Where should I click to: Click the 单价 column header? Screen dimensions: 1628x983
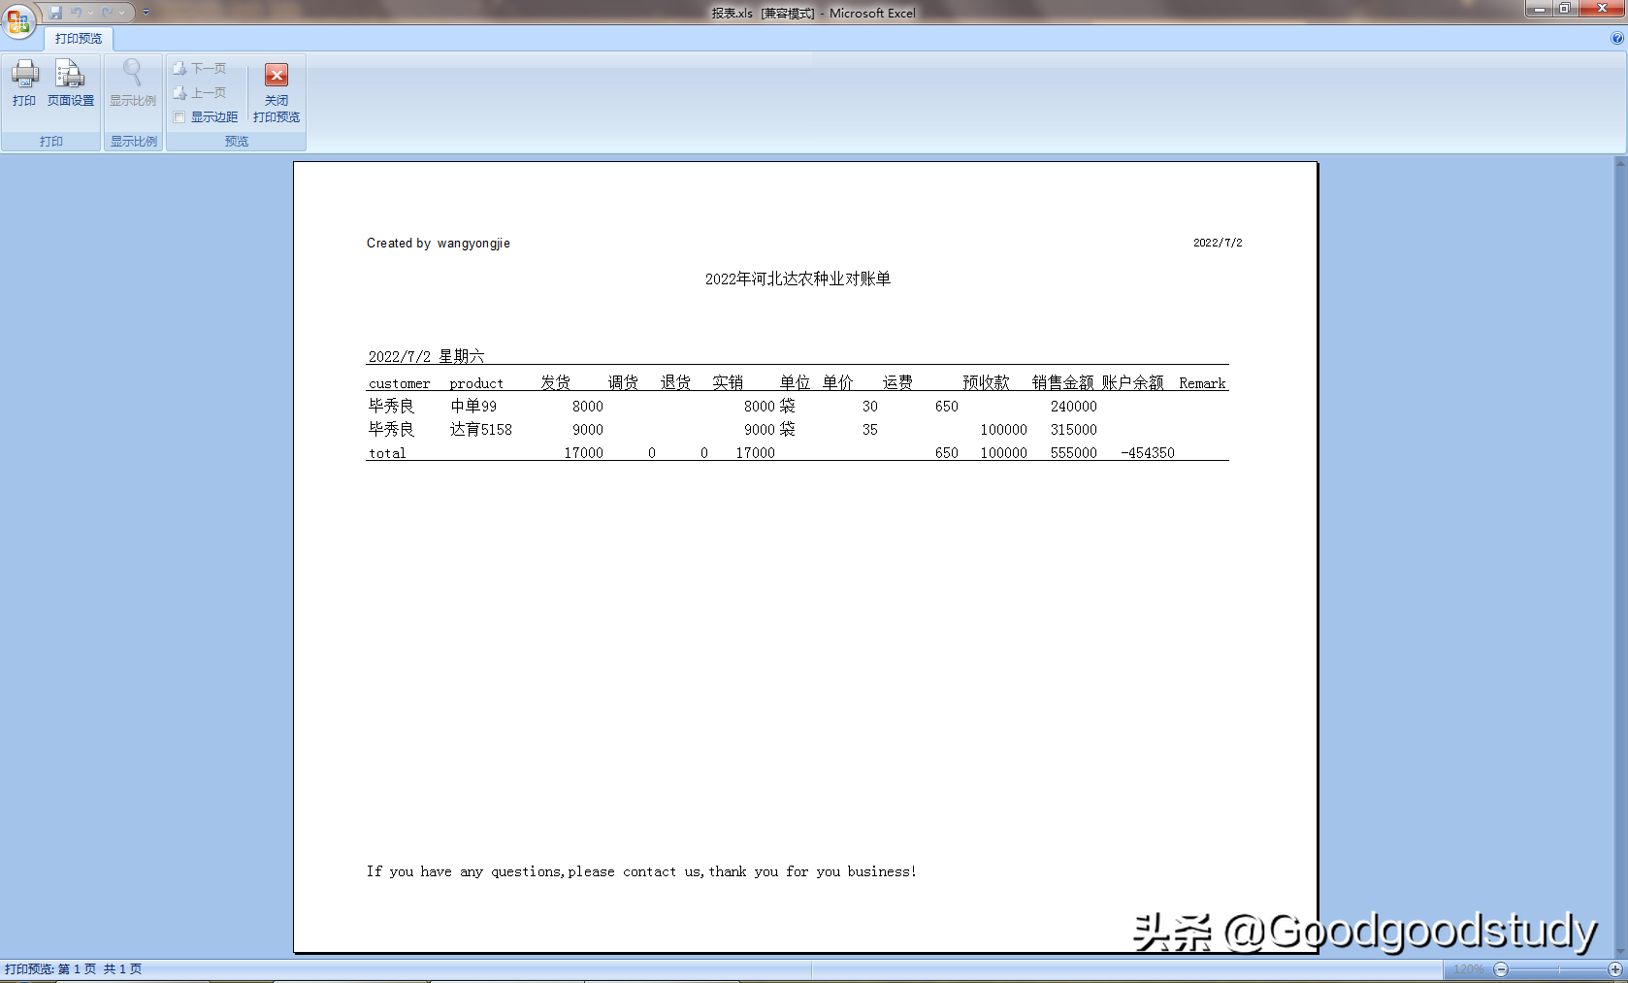[838, 383]
